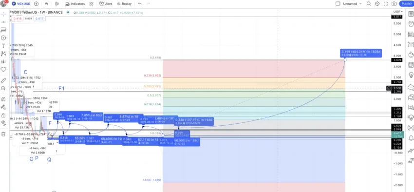The image size is (414, 192).
Task: Open the patterns drawing tool
Action: (x=3, y=54)
